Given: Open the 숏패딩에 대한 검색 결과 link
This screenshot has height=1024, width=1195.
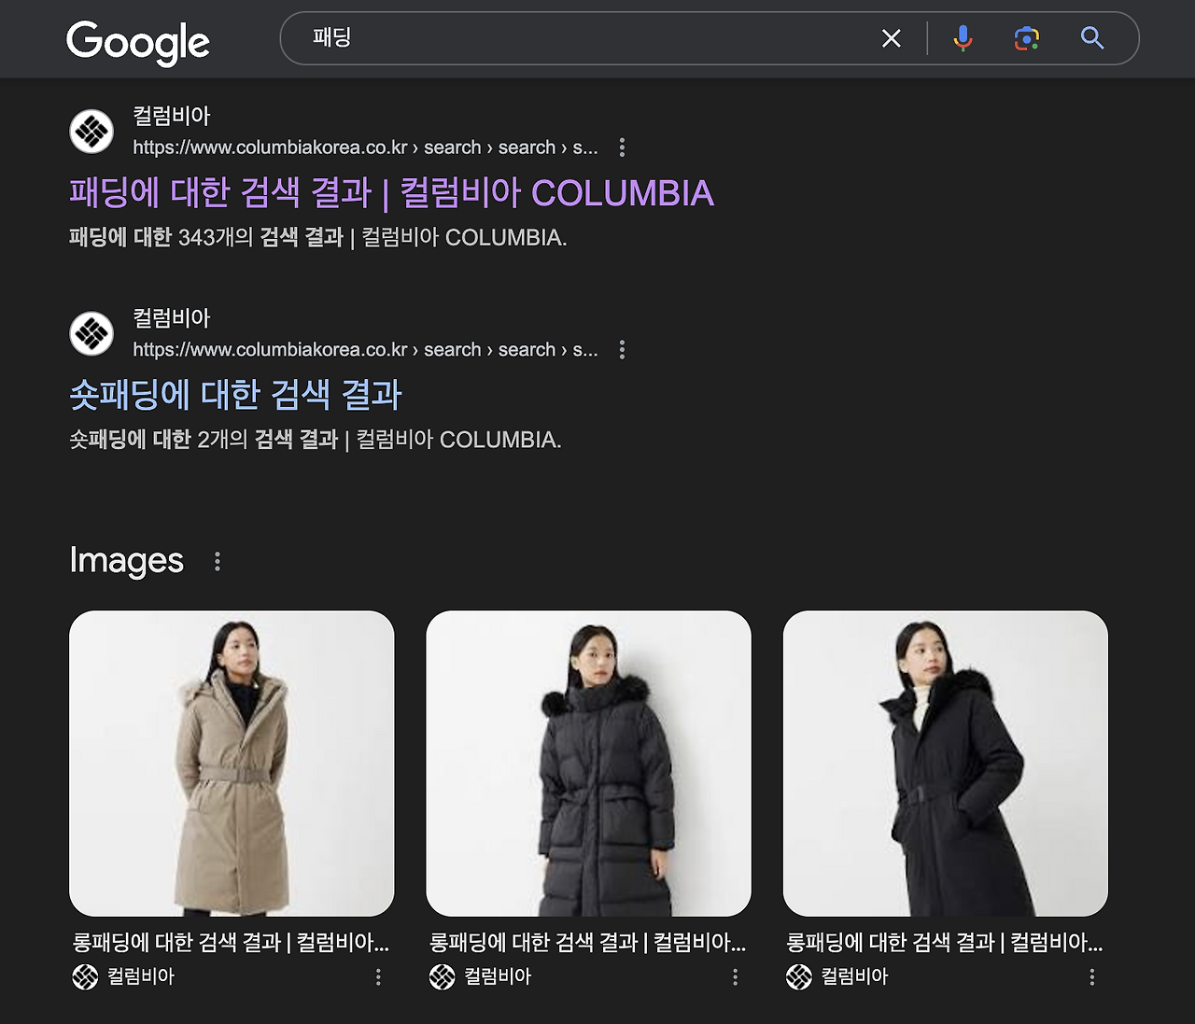Looking at the screenshot, I should tap(234, 394).
